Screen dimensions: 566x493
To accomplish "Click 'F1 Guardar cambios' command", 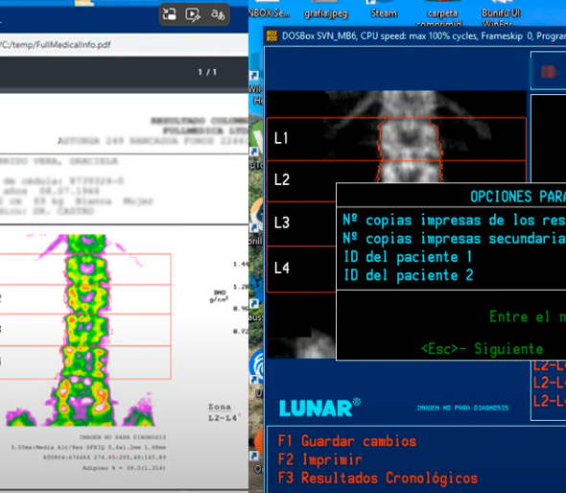I will (x=347, y=441).
